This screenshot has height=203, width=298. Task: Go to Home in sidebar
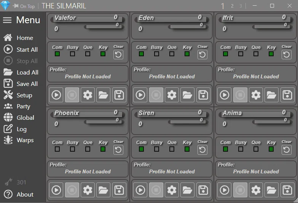(x=18, y=38)
